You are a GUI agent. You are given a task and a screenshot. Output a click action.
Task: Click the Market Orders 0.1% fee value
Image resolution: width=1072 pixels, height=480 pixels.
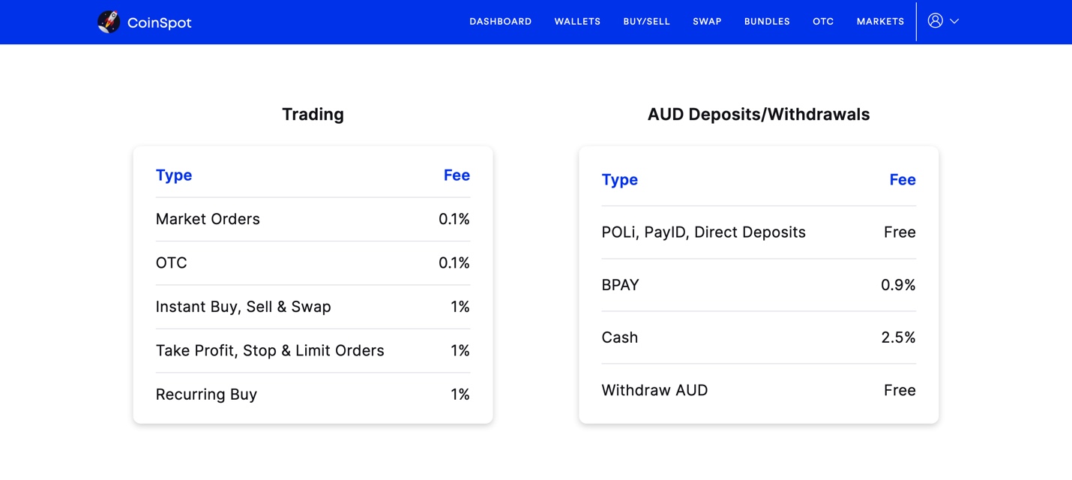[454, 219]
